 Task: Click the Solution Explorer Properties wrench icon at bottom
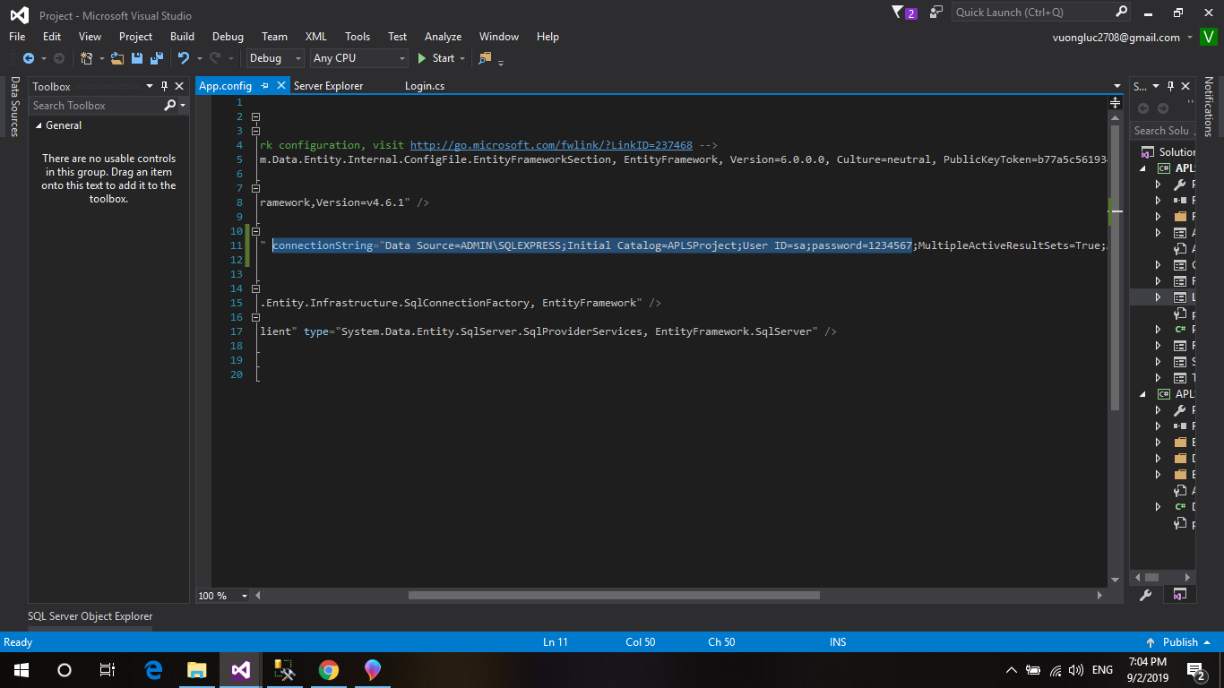click(x=1145, y=595)
